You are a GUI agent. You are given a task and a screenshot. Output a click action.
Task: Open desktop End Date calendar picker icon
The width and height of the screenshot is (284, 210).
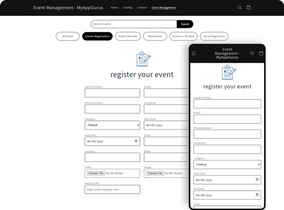coord(136,141)
